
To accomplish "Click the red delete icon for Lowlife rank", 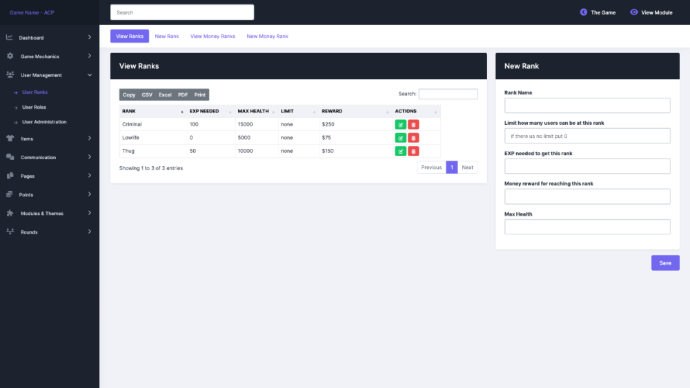I will point(413,138).
